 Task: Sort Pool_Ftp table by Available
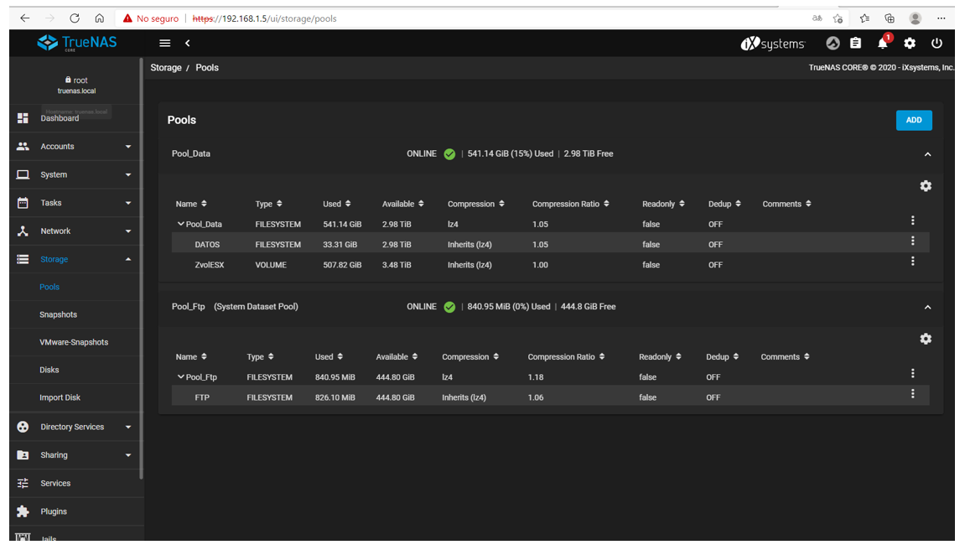click(x=397, y=357)
